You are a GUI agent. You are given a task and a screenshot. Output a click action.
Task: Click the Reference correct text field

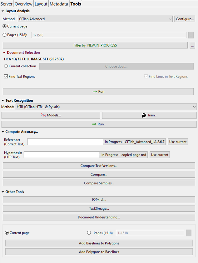(65, 142)
